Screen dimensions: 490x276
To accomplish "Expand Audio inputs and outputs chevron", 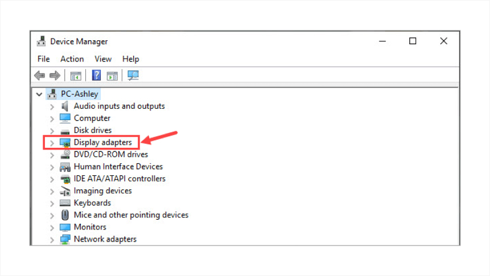I will pos(52,107).
